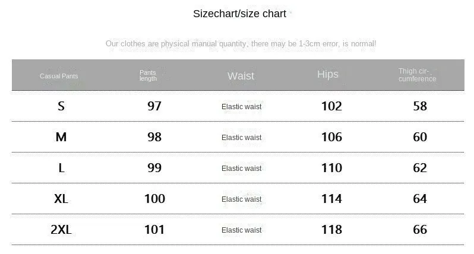Select hips value 110
The width and height of the screenshot is (474, 254).
(331, 168)
